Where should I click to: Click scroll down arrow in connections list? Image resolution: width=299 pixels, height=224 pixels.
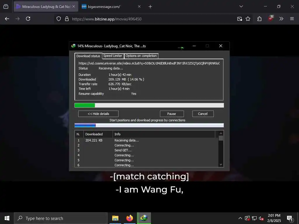pos(221,164)
